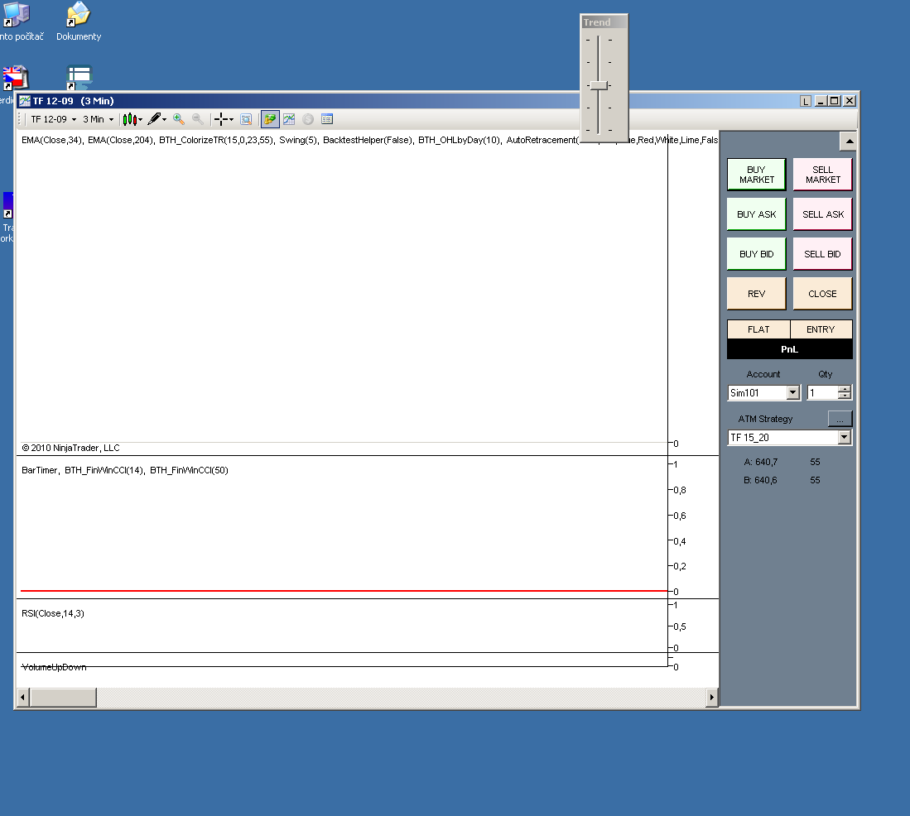Open ATM Strategy settings ellipsis button
Image resolution: width=910 pixels, height=816 pixels.
click(840, 419)
